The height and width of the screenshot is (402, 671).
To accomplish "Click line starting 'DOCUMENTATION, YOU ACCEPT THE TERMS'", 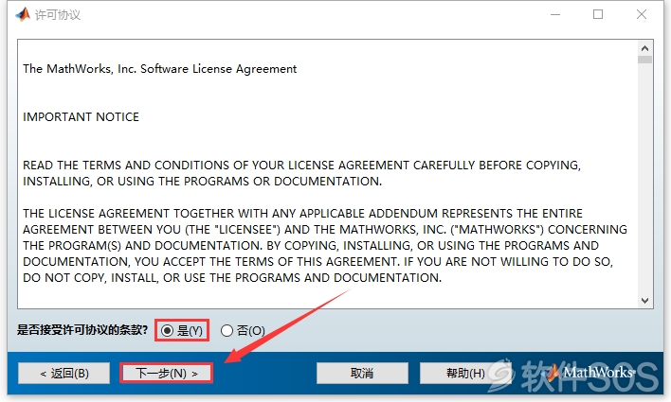I will (x=317, y=262).
